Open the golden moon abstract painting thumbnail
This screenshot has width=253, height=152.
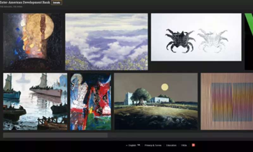point(33,42)
